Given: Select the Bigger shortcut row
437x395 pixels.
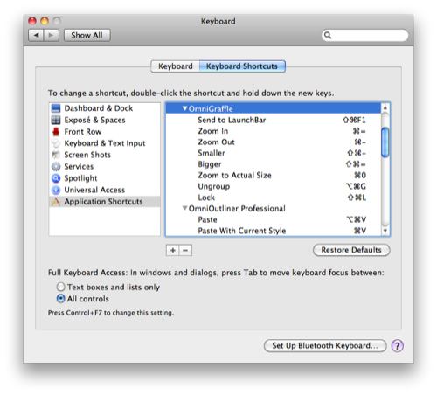Looking at the screenshot, I should (274, 164).
